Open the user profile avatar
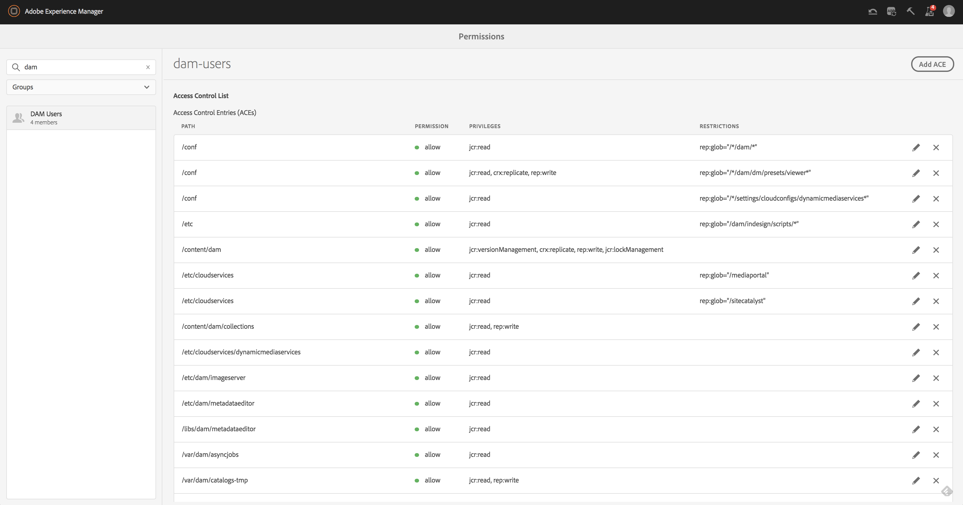The height and width of the screenshot is (505, 963). point(949,12)
